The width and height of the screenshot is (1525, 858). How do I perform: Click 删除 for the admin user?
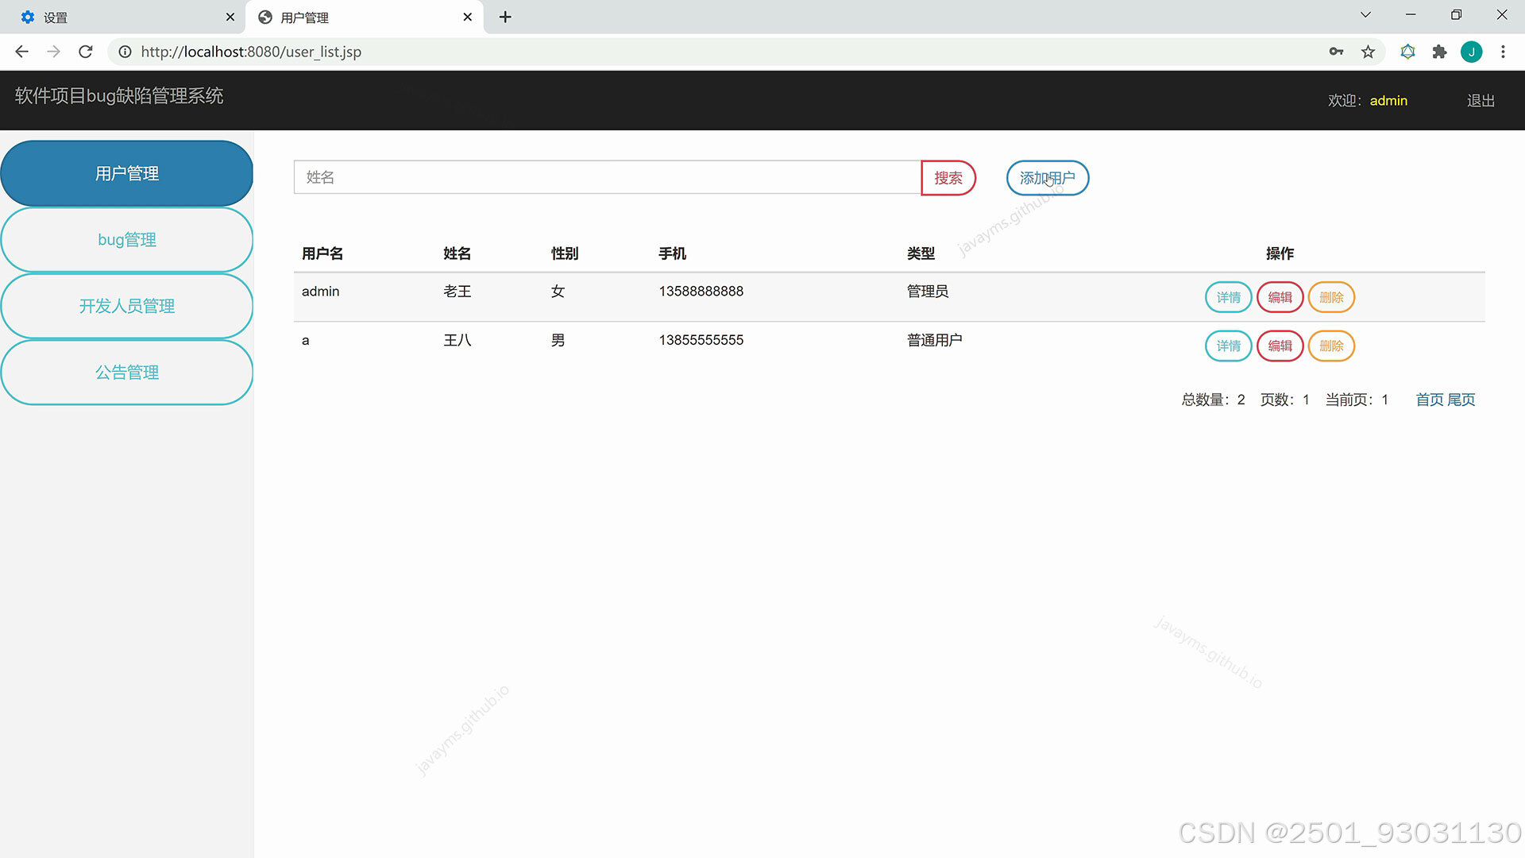[x=1331, y=297]
